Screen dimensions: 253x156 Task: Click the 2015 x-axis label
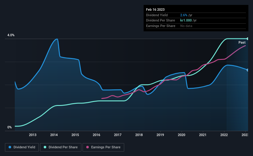click(75, 135)
